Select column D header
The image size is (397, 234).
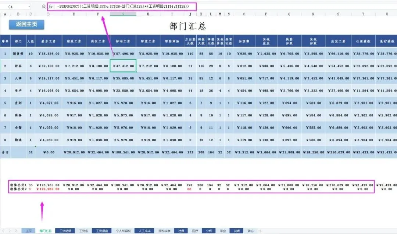pos(49,14)
